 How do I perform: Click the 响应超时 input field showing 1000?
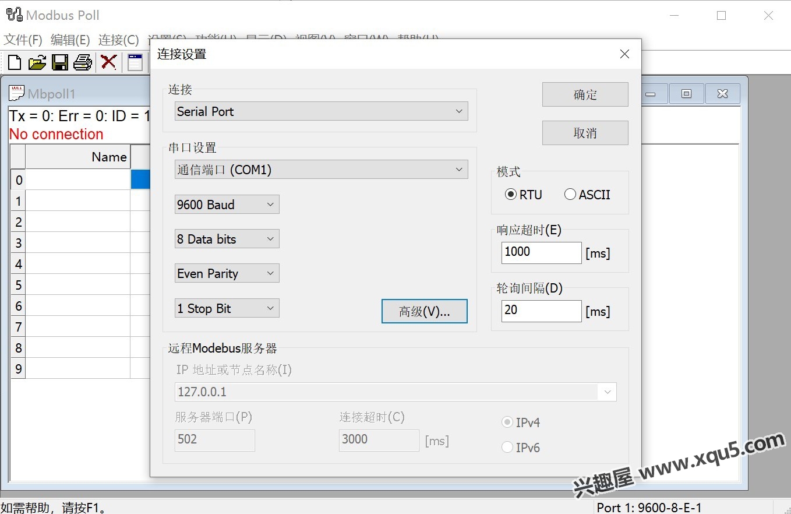click(541, 252)
